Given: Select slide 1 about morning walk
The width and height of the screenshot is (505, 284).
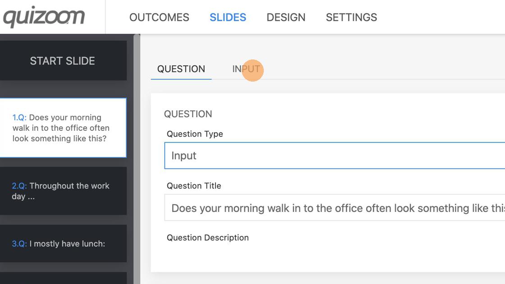Looking at the screenshot, I should [62, 128].
